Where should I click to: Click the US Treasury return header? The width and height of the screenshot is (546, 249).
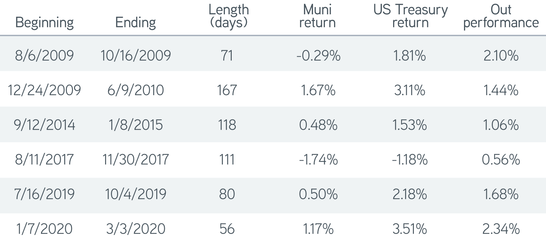pyautogui.click(x=411, y=16)
